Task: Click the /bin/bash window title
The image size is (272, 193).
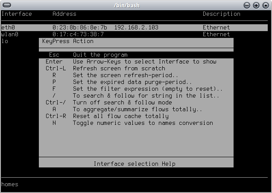Action: pos(127,6)
